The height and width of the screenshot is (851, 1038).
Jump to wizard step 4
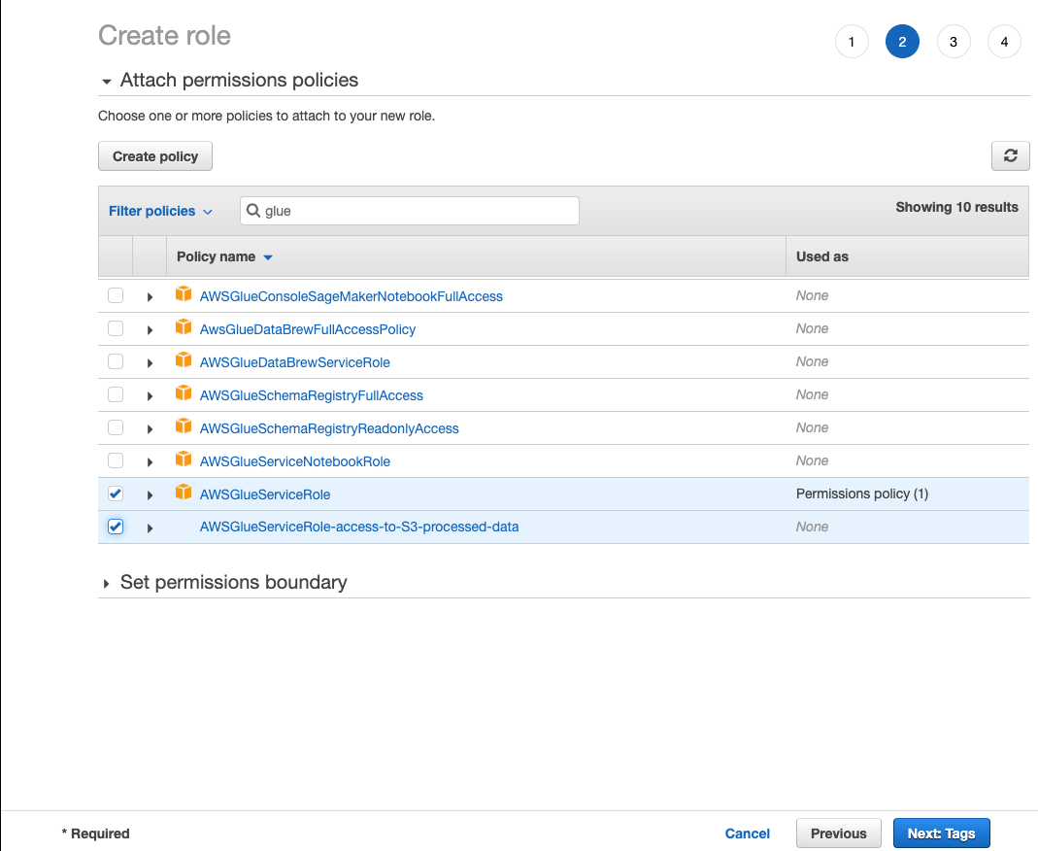pos(1004,42)
